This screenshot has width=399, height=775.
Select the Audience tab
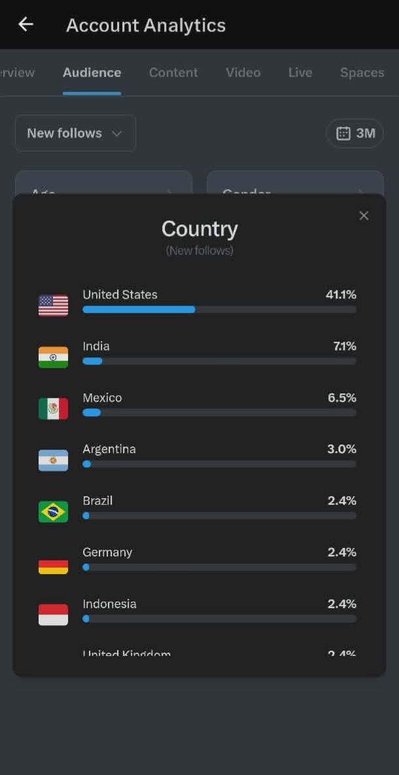(x=92, y=73)
